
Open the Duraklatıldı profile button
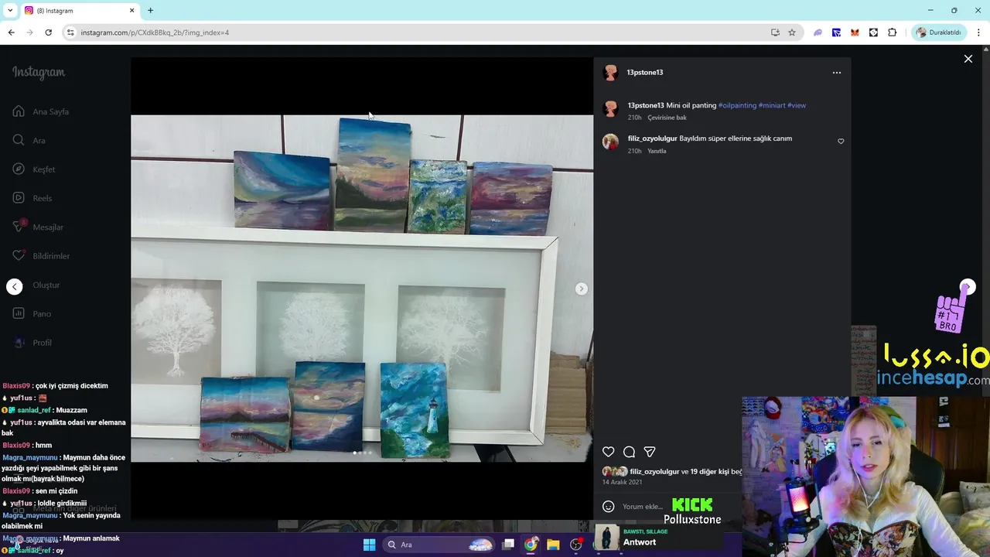tap(939, 32)
